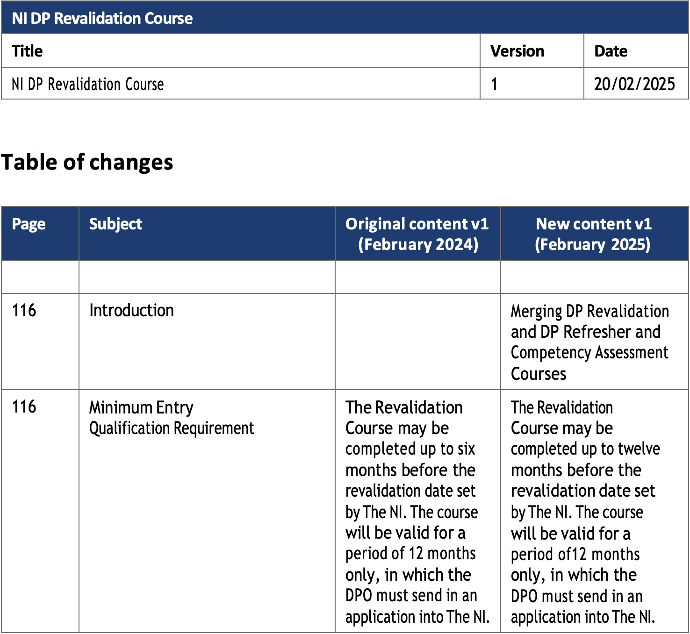Select the version number 1 cell
The image size is (690, 634).
[494, 84]
